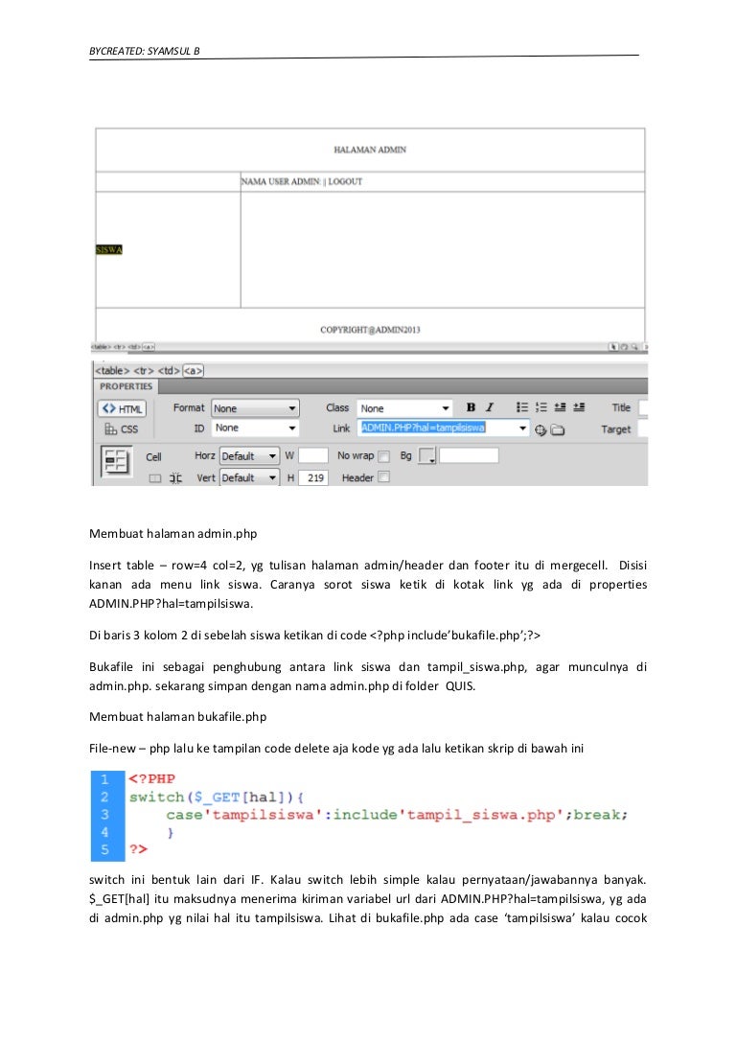Pick the Bg color swatch
This screenshot has width=736, height=1042.
pyautogui.click(x=428, y=456)
